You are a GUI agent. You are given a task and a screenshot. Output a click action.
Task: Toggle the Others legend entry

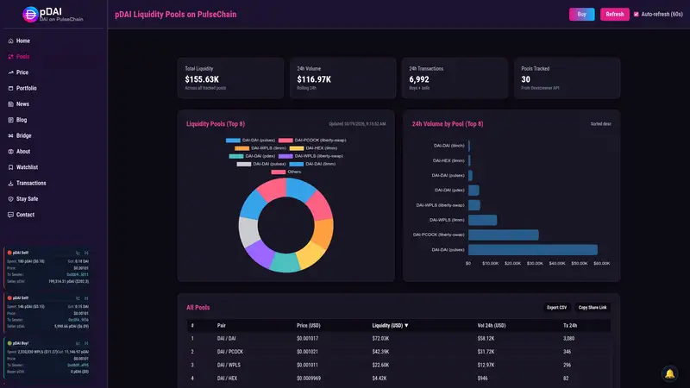[x=286, y=172]
